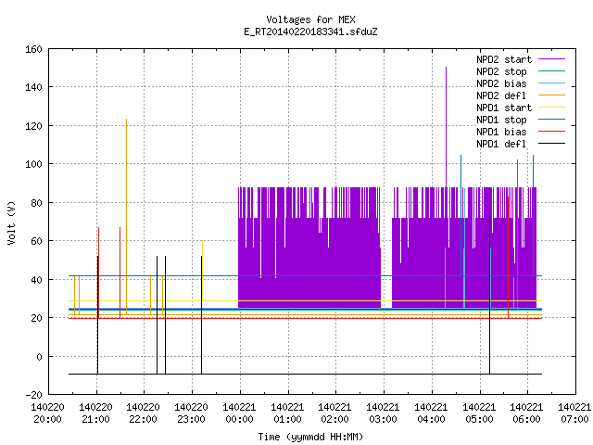Click the x-axis tick 140221 02:00

pos(334,413)
